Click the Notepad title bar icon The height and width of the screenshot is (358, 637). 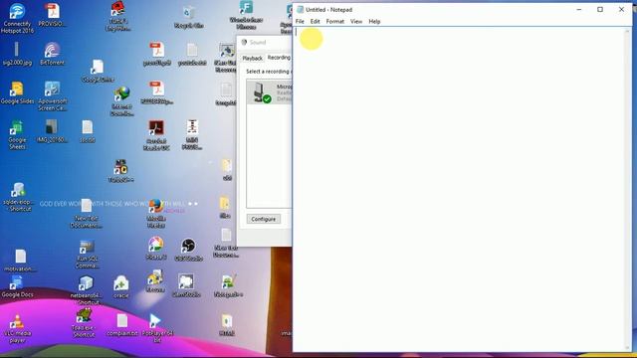point(301,9)
